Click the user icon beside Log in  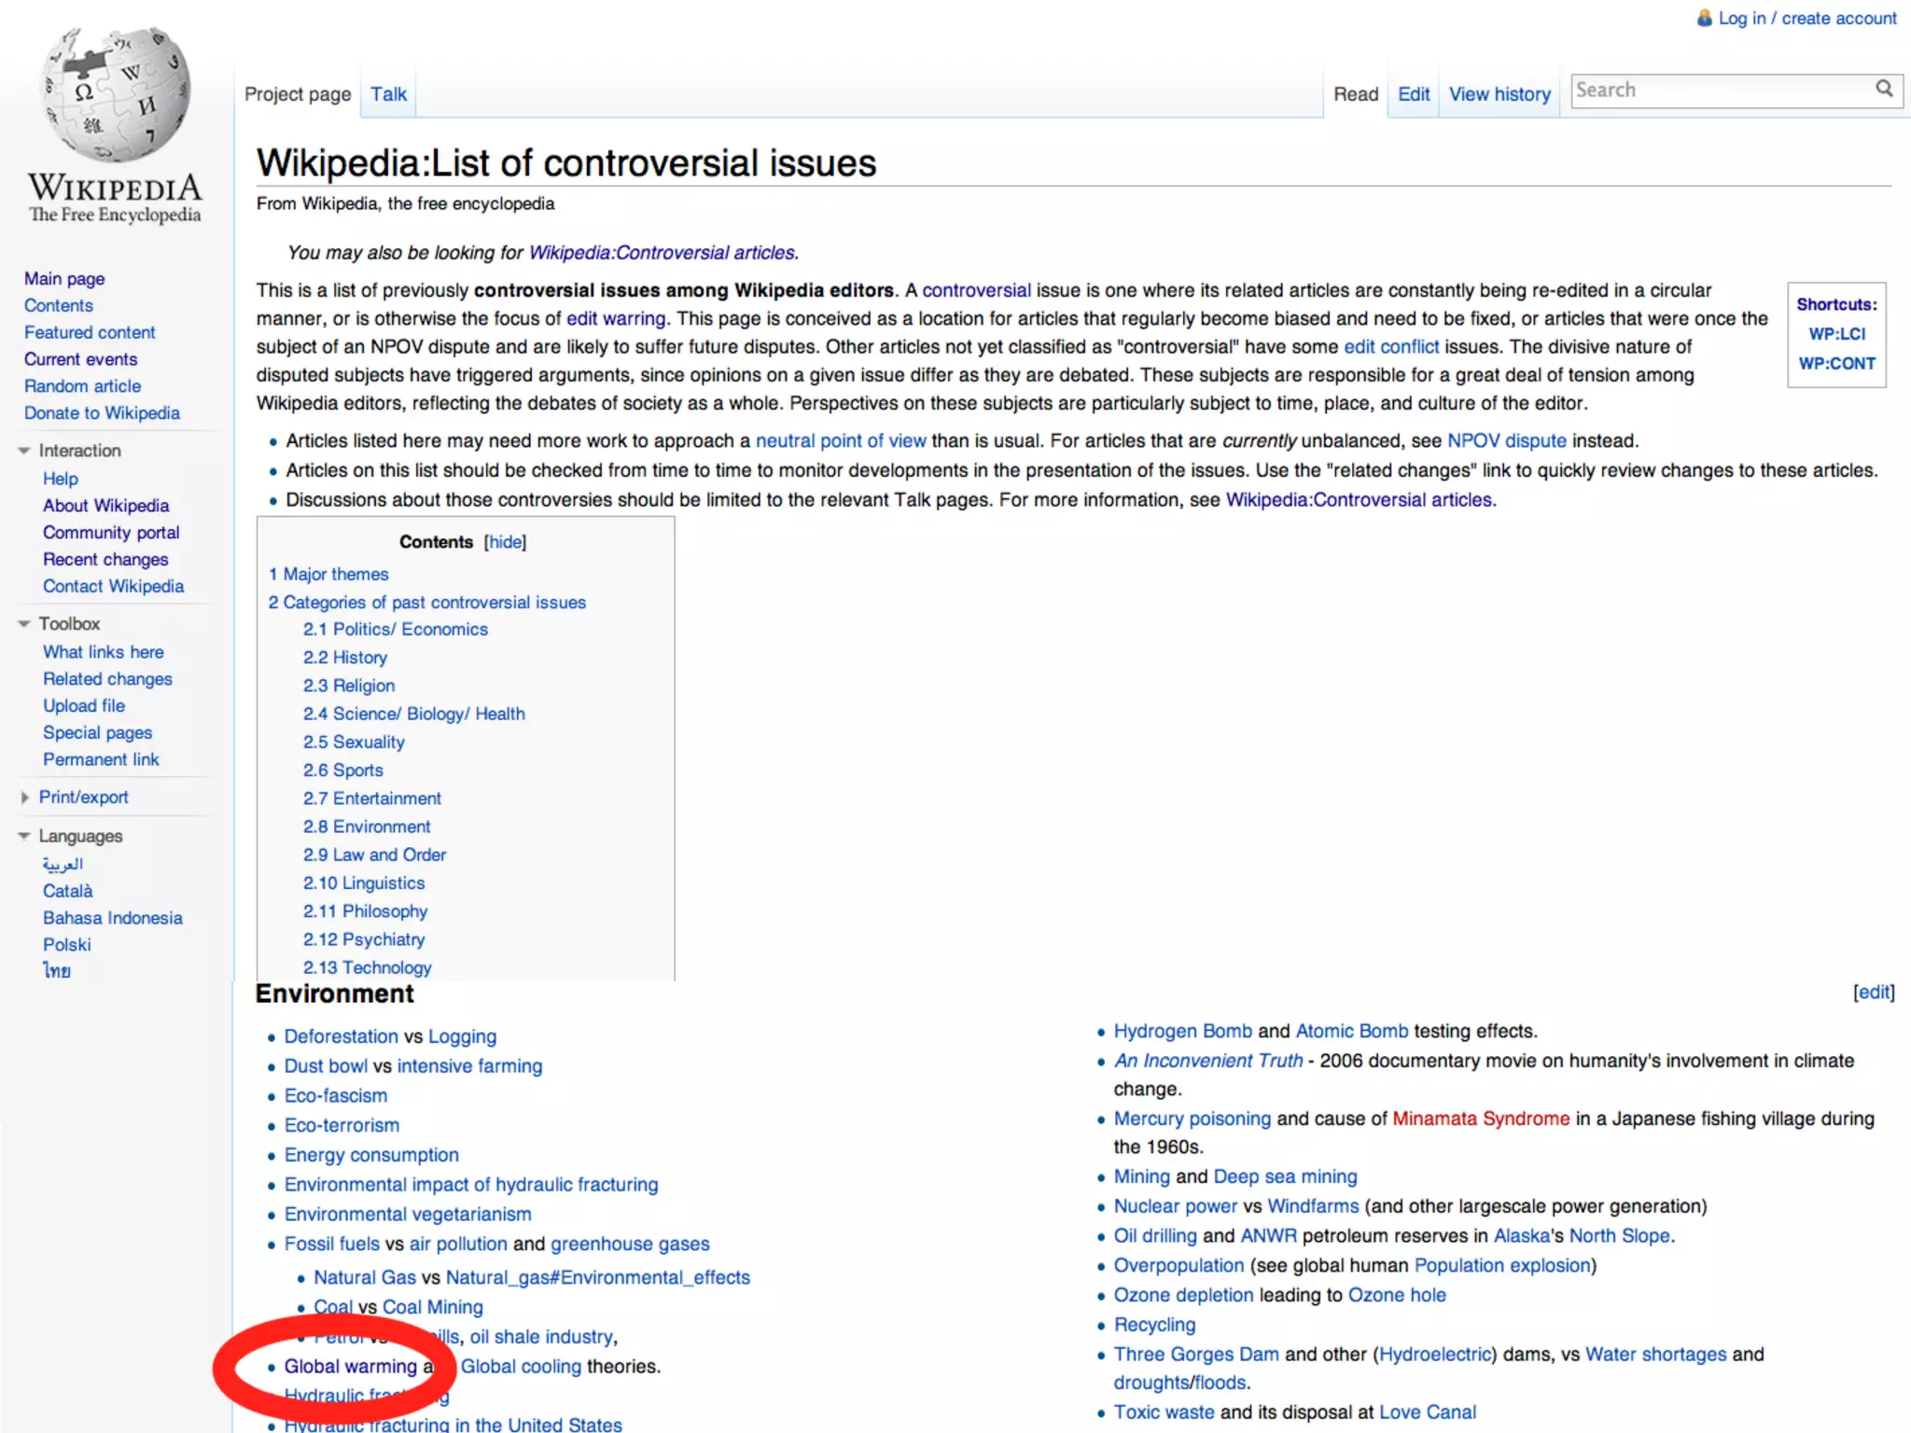1704,18
